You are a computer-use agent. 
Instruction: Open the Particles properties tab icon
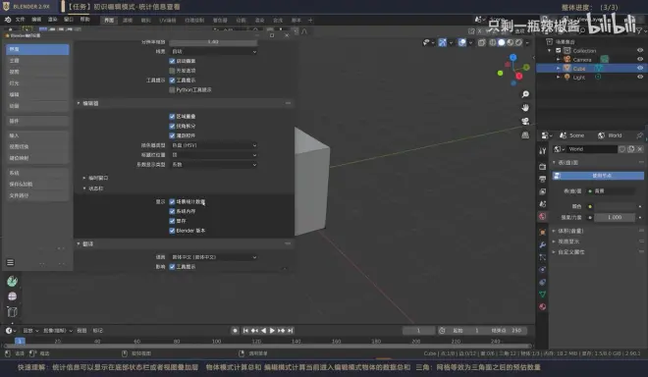pyautogui.click(x=543, y=257)
